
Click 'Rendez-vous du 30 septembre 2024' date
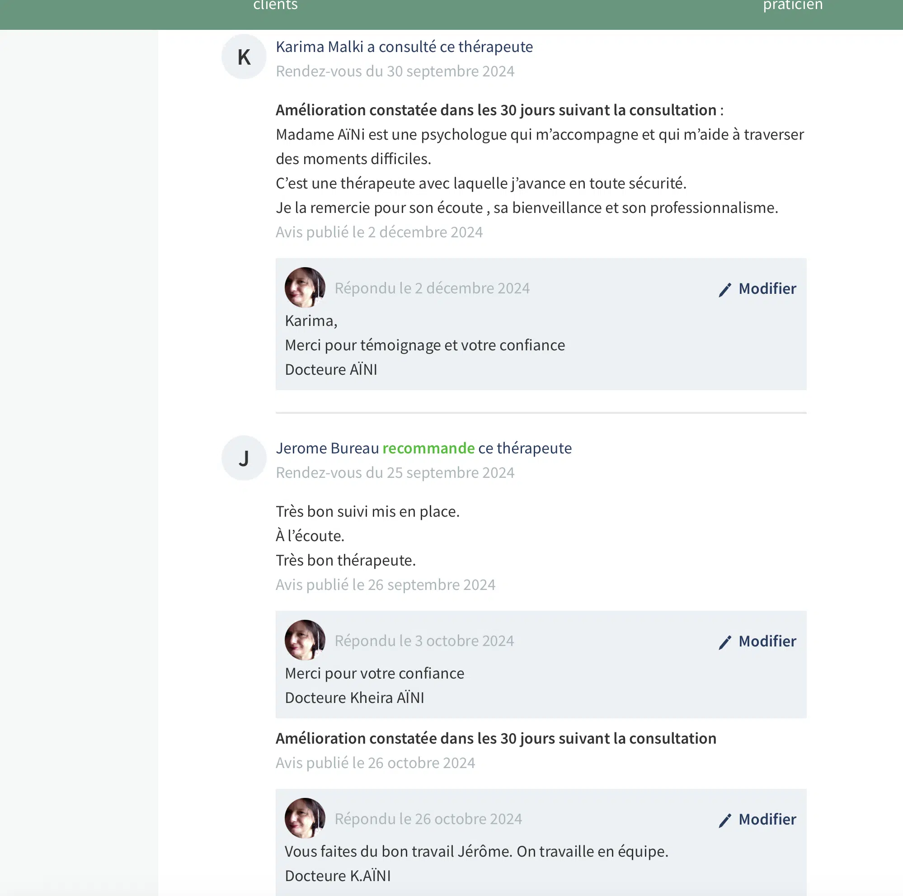point(395,71)
